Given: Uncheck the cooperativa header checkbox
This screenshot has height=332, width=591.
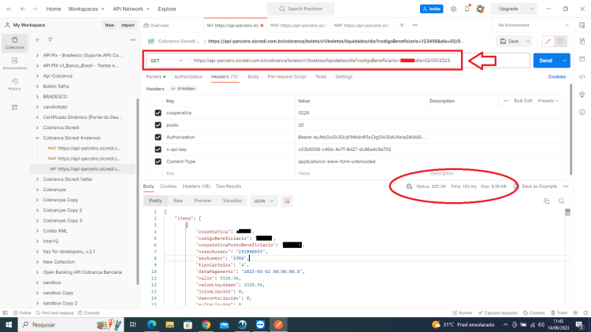Looking at the screenshot, I should click(x=158, y=113).
